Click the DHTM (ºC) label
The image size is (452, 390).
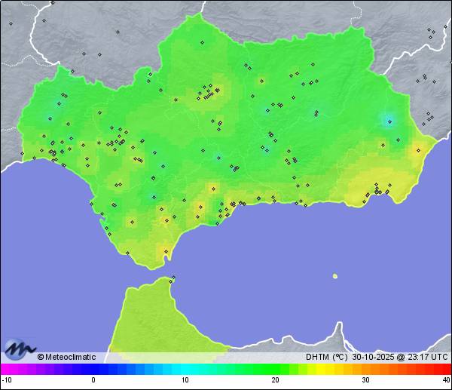point(326,357)
